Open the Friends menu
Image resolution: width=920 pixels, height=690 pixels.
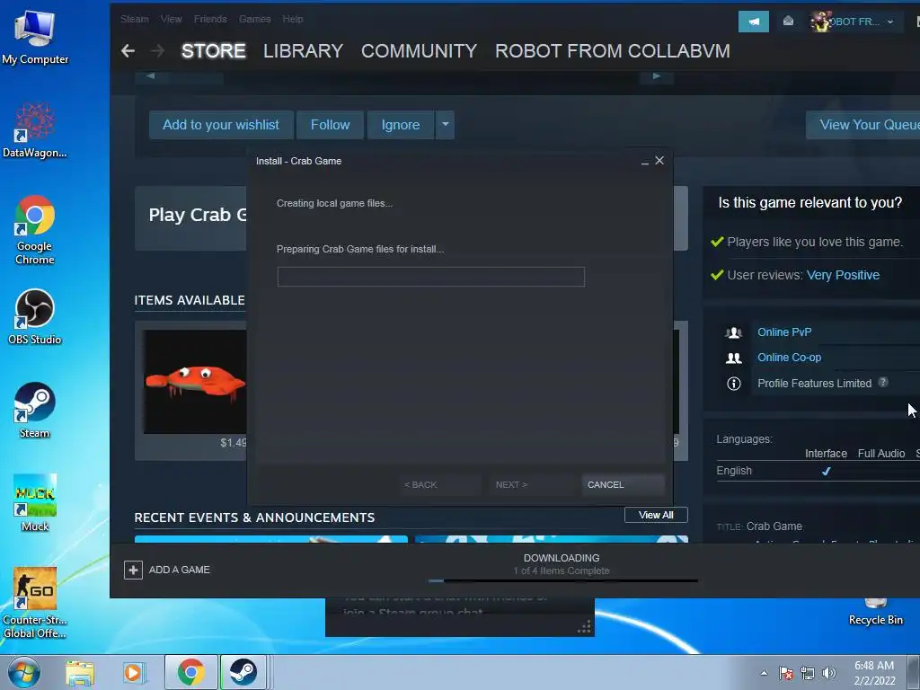(210, 19)
